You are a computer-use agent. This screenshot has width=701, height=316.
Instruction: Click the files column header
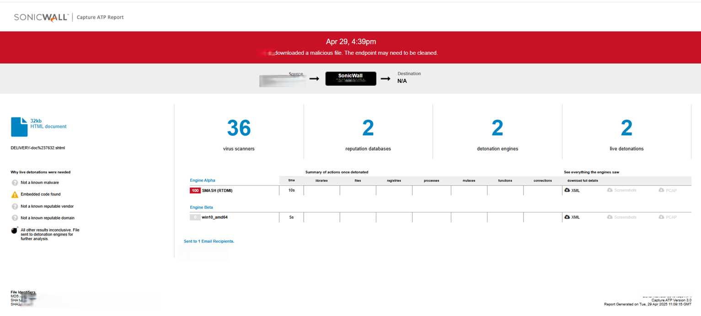358,181
